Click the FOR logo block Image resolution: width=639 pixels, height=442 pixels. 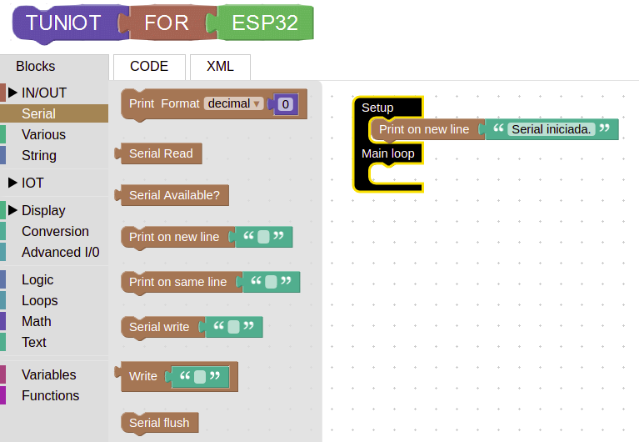coord(167,23)
